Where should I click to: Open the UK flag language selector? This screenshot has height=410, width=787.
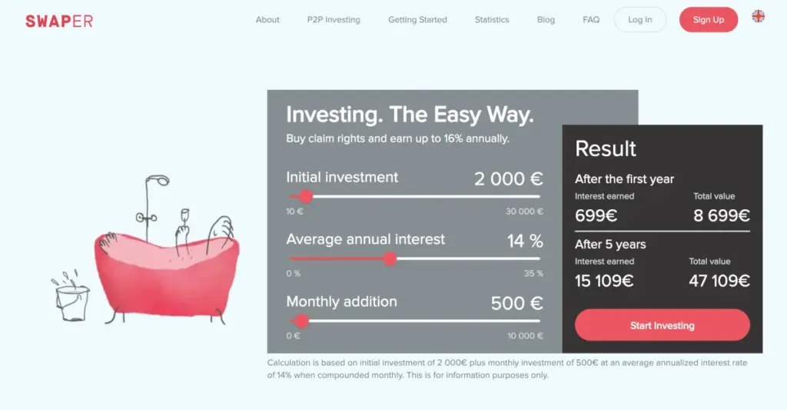click(758, 17)
